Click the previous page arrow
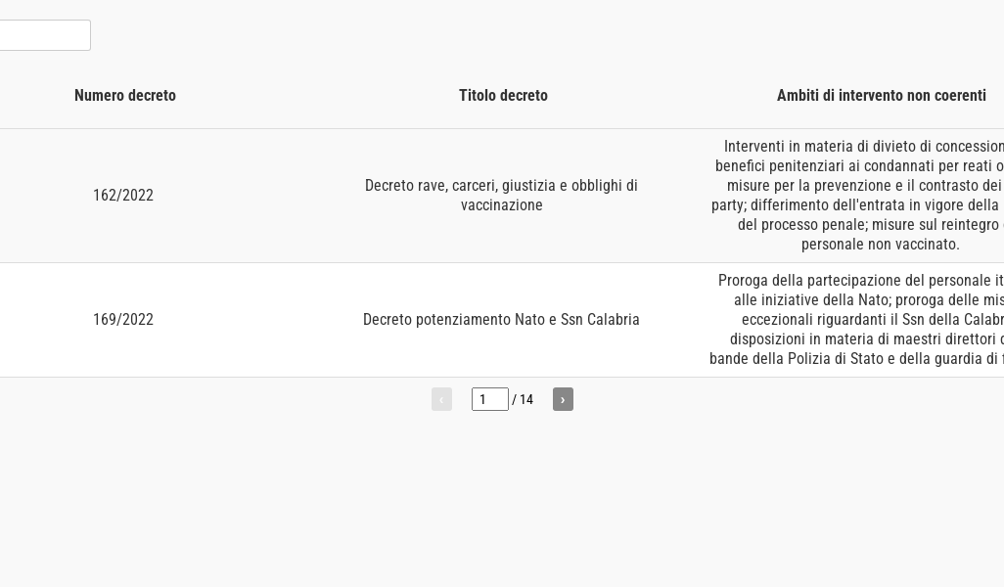This screenshot has height=587, width=1004. pyautogui.click(x=441, y=399)
